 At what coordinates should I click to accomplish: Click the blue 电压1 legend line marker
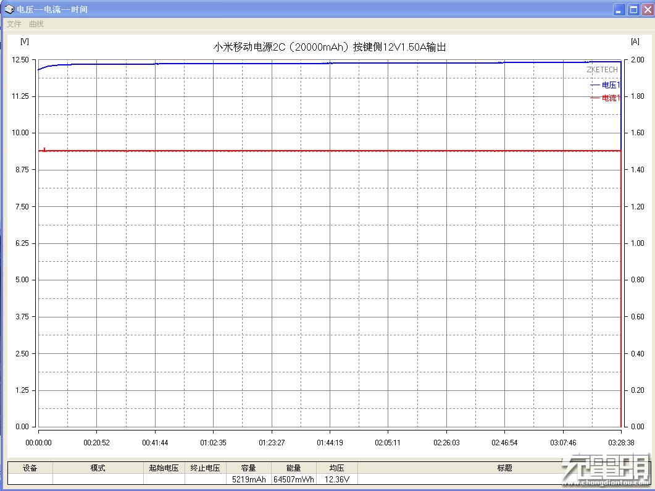point(595,85)
